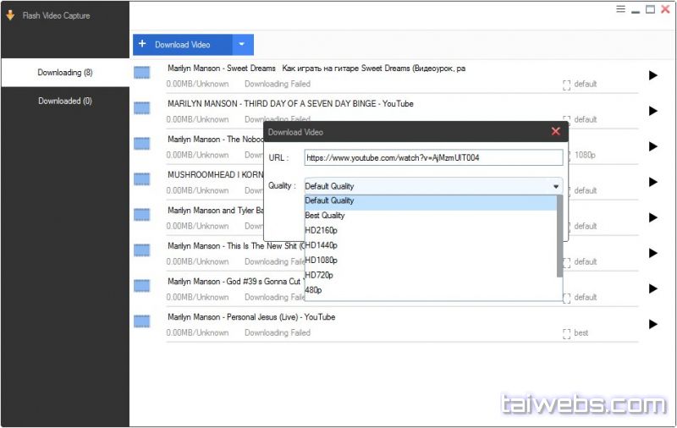Select 480p quality option
The height and width of the screenshot is (428, 677).
pos(313,290)
